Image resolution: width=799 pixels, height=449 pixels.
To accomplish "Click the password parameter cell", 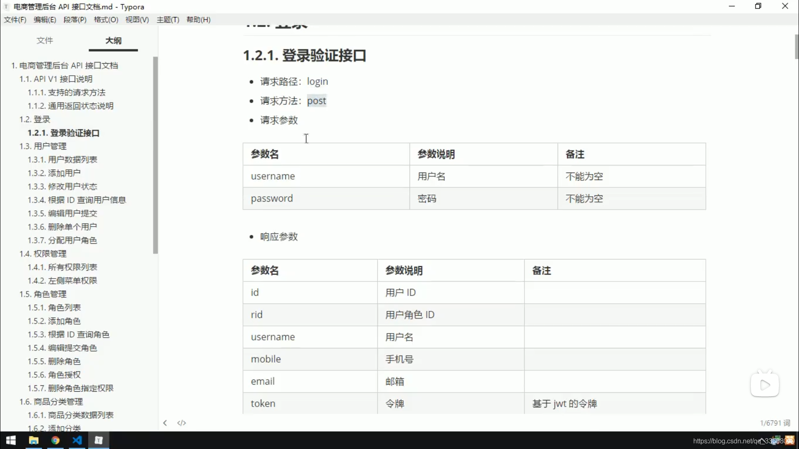I will (x=326, y=198).
